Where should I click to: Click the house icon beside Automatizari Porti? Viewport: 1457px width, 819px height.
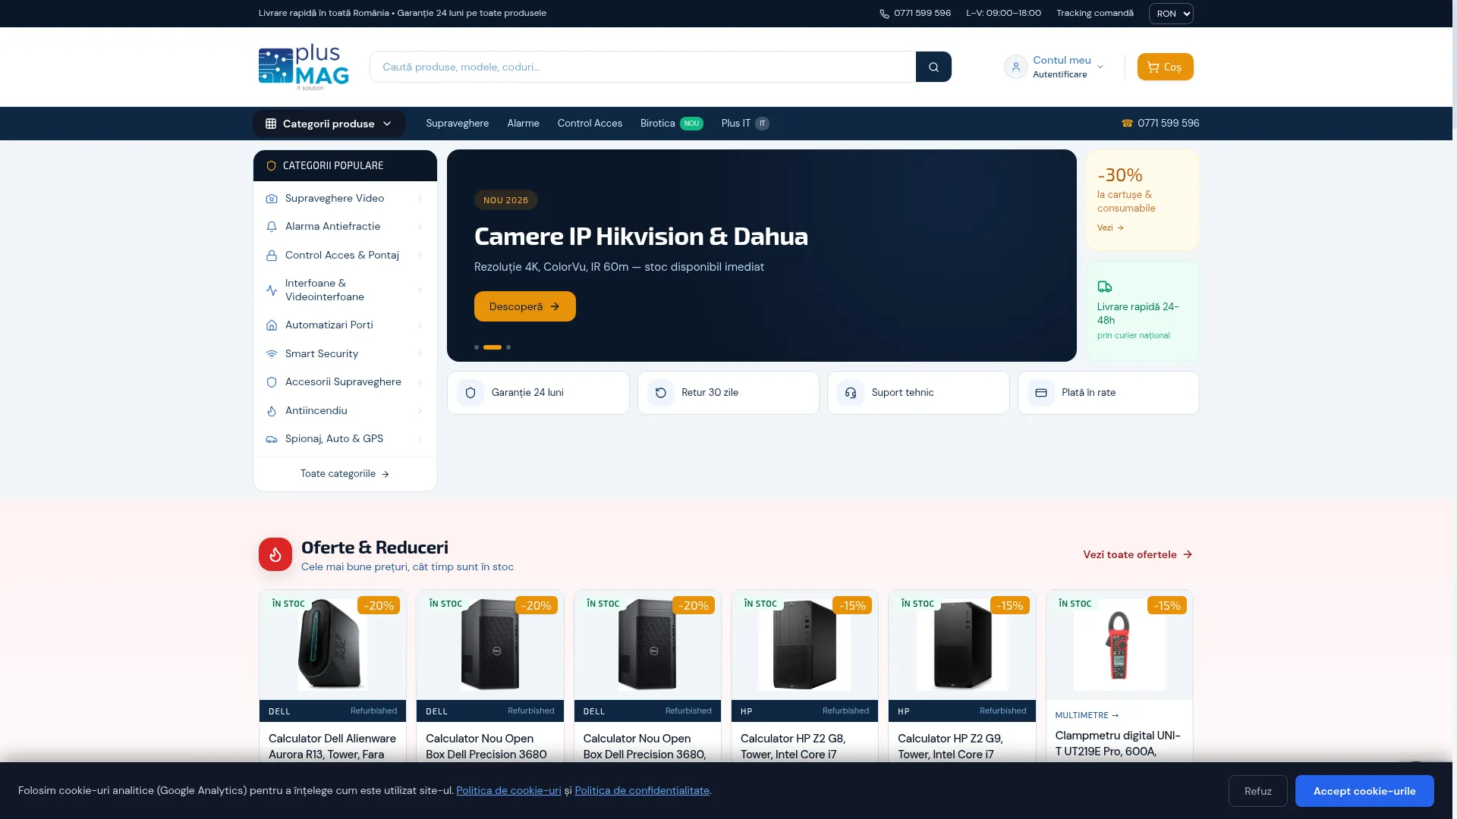pyautogui.click(x=272, y=325)
